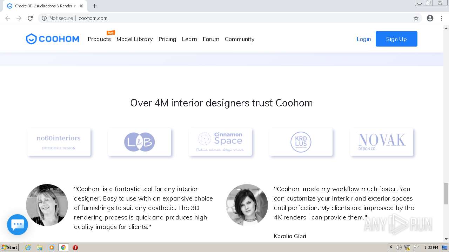Viewport: 449px width, 252px height.
Task: Open the media player taskbar icon
Action: [x=52, y=247]
